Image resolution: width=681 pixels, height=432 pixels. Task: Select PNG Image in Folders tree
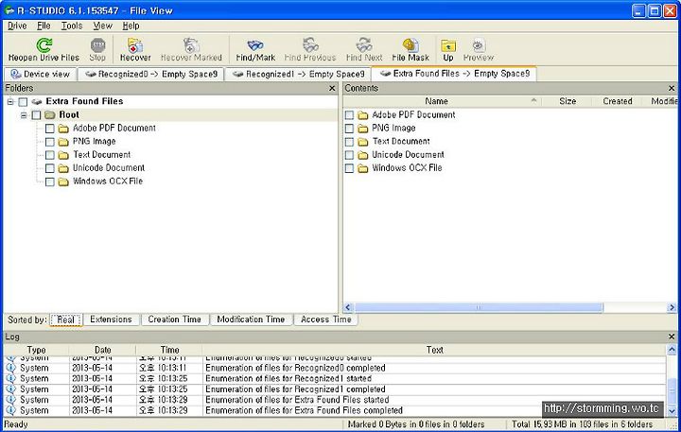[95, 142]
